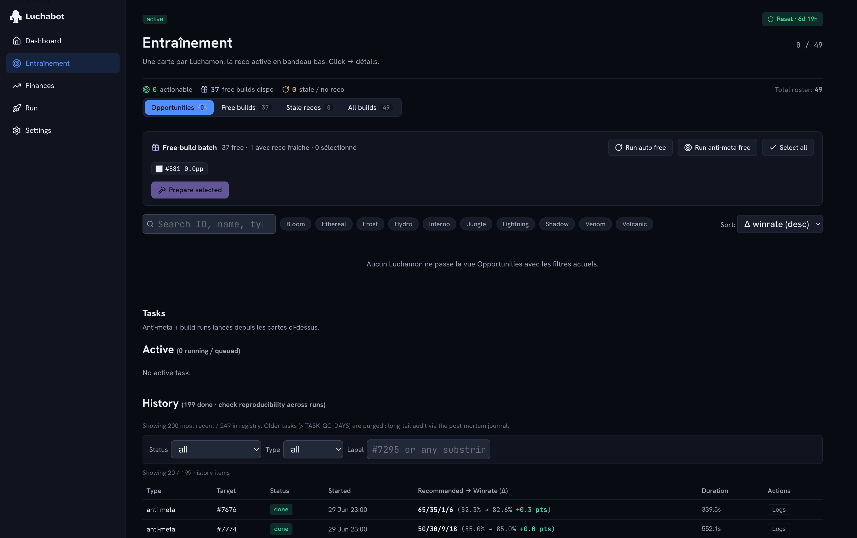The height and width of the screenshot is (538, 857).
Task: Click the gift icon beside Free-build batch
Action: [x=156, y=148]
